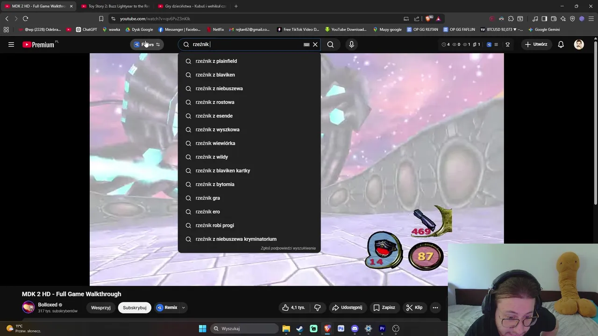Screen dimensions: 598x336
Task: Select suggestion rzeźnik z blaviken kartky
Action: [249, 171]
